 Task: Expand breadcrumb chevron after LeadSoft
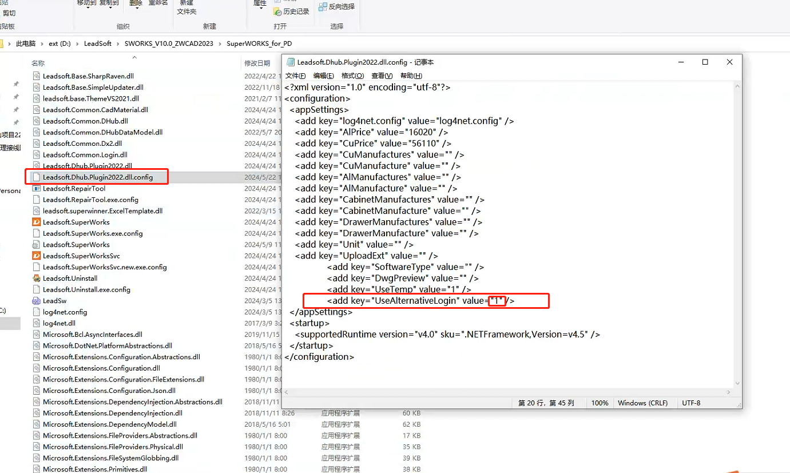click(118, 43)
